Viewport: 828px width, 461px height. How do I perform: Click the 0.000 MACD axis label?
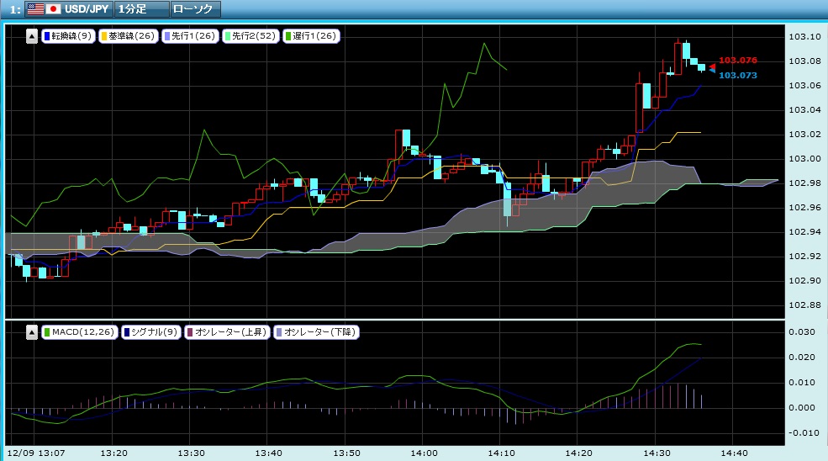click(802, 408)
